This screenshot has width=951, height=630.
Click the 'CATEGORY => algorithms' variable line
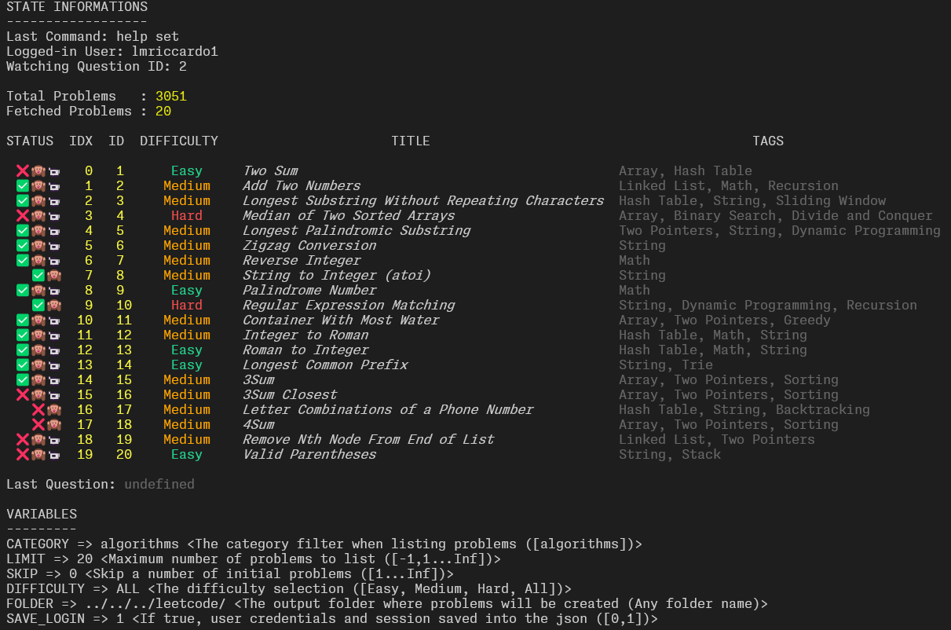324,544
